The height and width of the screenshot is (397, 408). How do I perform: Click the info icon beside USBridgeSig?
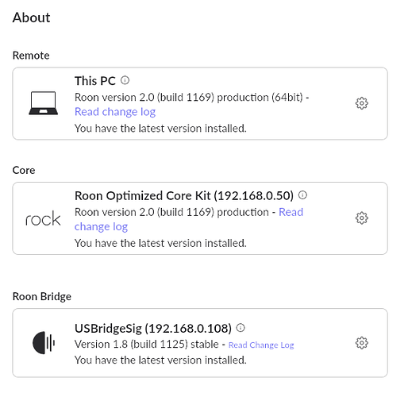pos(241,328)
